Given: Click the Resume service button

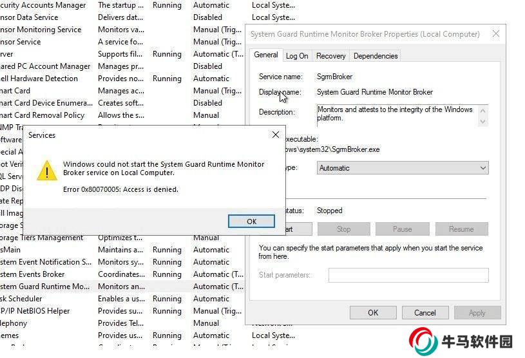Looking at the screenshot, I should 461,229.
